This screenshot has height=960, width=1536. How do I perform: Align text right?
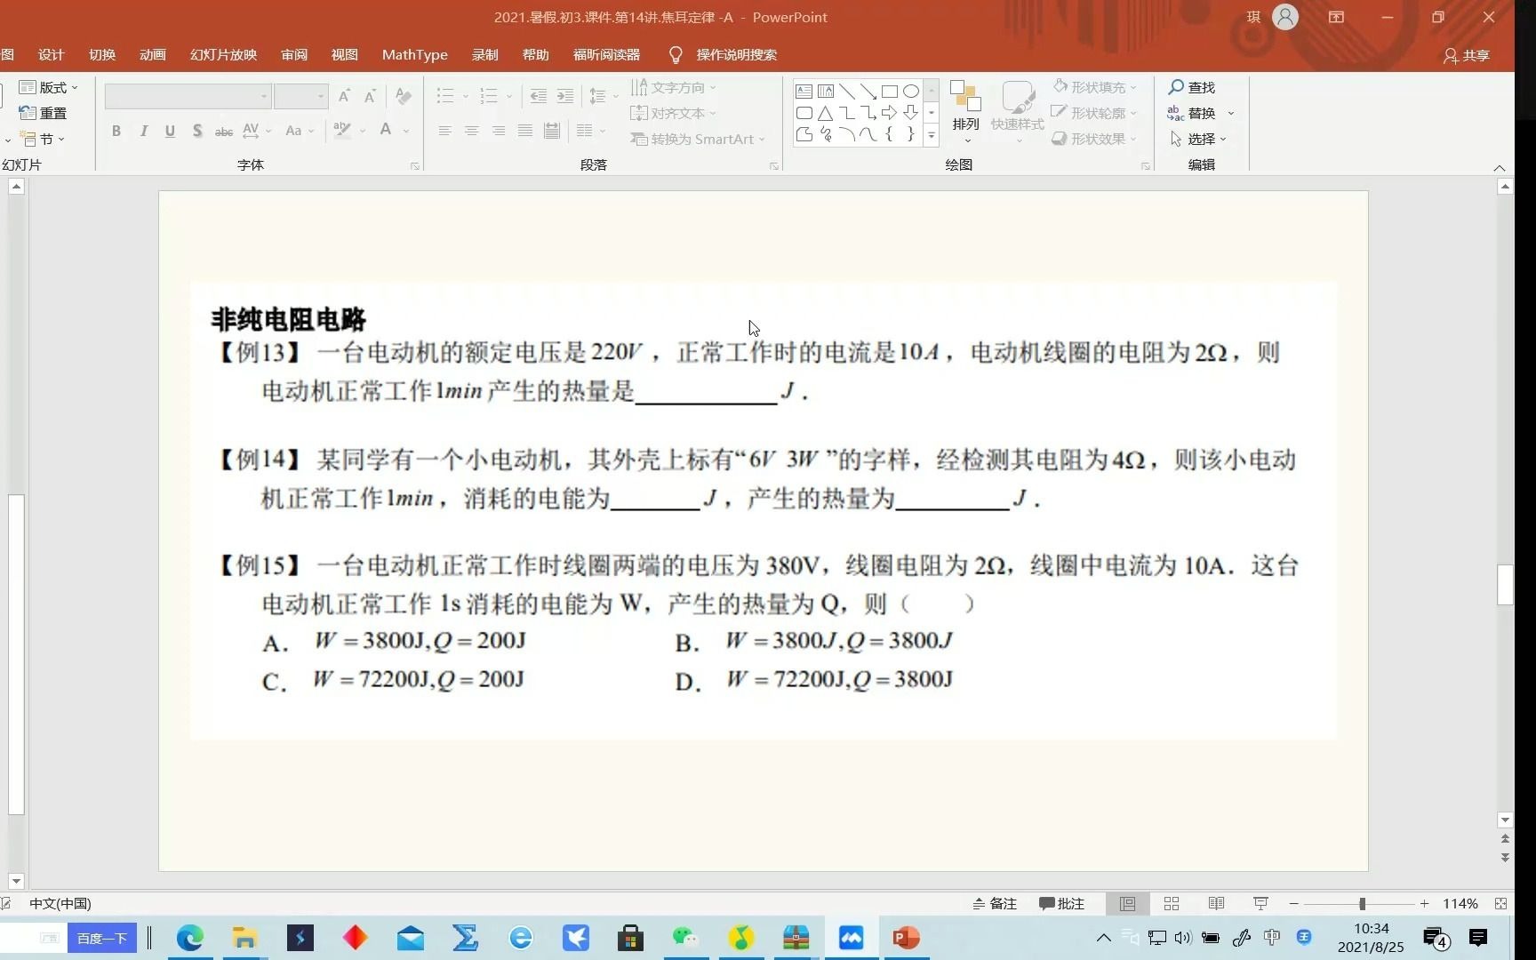(x=499, y=131)
